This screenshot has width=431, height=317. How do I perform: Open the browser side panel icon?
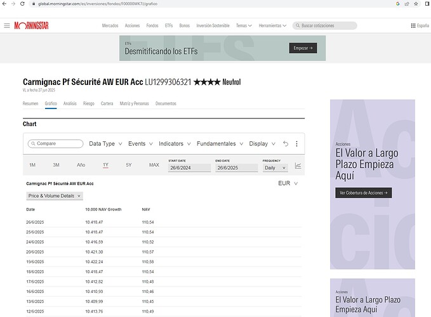click(427, 4)
